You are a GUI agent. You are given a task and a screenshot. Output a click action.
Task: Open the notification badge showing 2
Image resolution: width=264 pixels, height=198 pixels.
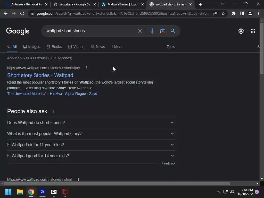click(257, 192)
